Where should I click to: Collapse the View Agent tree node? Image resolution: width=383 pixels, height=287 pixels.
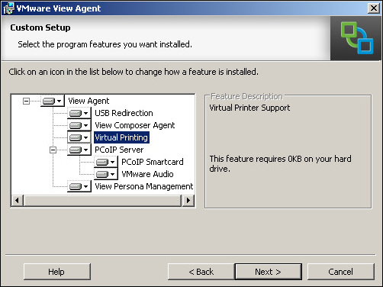pos(26,101)
